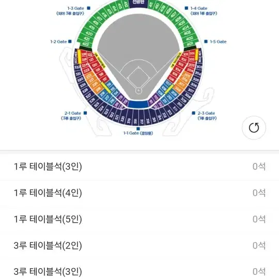Choose the 3루 테이블석(2인) seat grade

pyautogui.click(x=139, y=245)
